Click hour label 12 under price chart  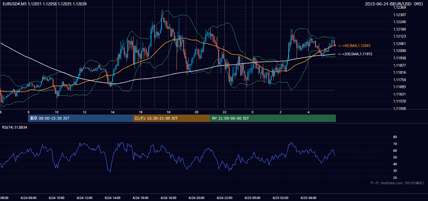(85, 112)
